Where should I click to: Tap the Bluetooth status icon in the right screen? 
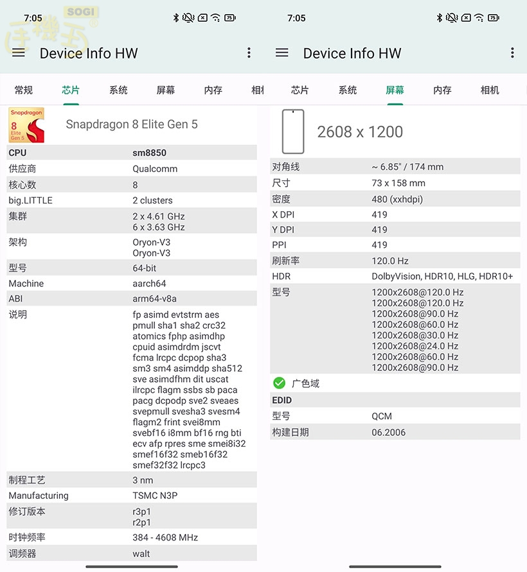click(440, 17)
